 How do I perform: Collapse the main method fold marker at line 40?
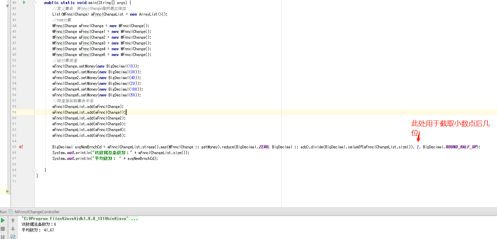pos(35,2)
